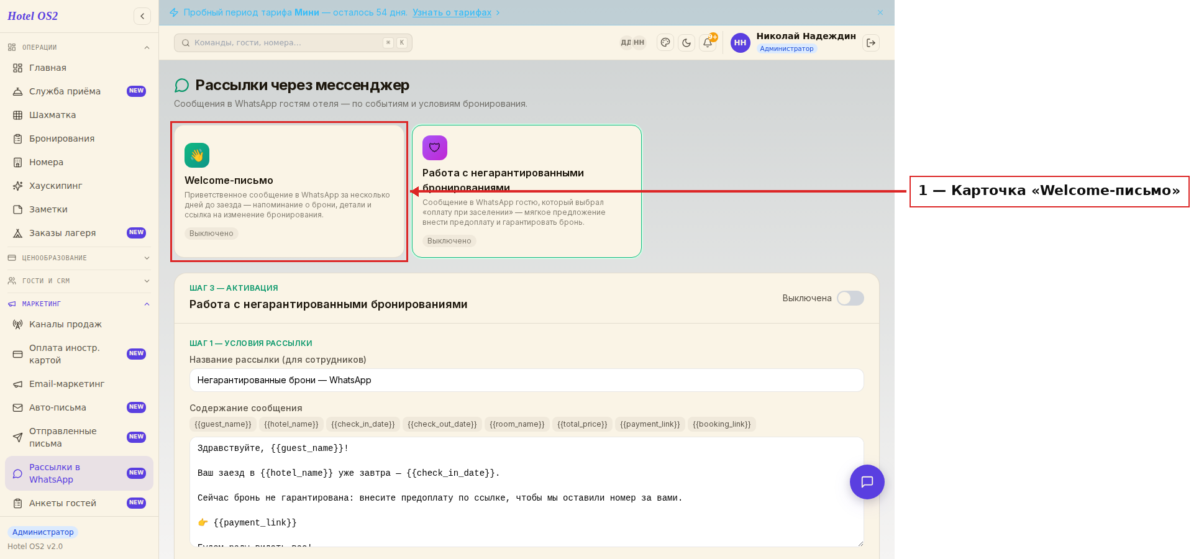Click the Название рассылки name field
The image size is (1204, 559).
527,380
